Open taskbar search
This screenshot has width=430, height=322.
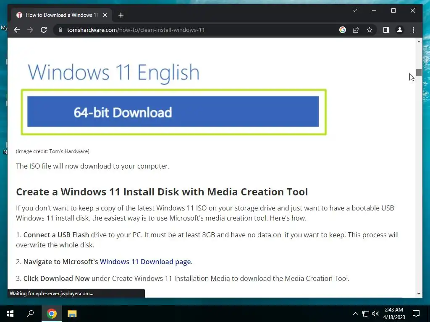30,314
